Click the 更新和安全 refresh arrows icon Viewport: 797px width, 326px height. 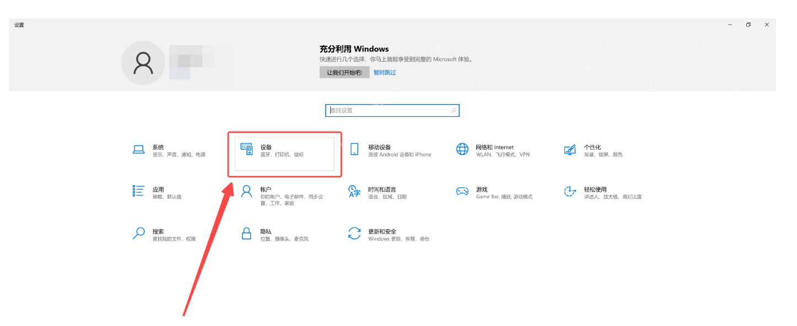tap(354, 233)
